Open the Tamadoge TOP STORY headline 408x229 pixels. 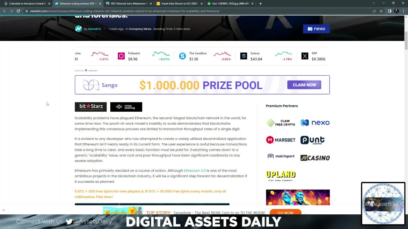(x=206, y=213)
